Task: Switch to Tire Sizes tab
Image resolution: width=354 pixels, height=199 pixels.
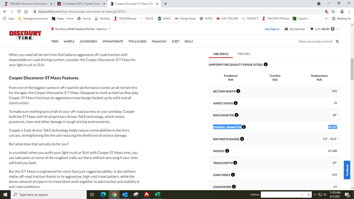Action: coord(243,54)
